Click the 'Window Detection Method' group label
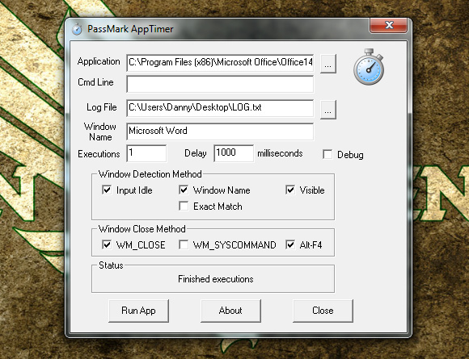469x359 pixels. point(150,174)
